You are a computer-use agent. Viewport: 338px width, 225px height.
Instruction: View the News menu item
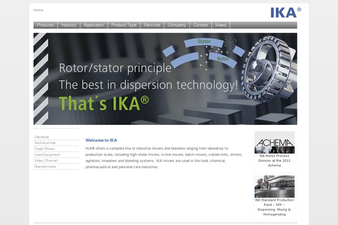click(x=221, y=25)
